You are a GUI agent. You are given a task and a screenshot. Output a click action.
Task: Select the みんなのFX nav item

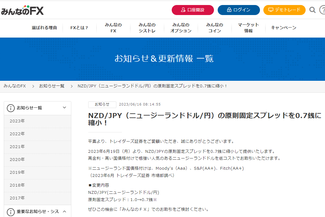click(113, 28)
